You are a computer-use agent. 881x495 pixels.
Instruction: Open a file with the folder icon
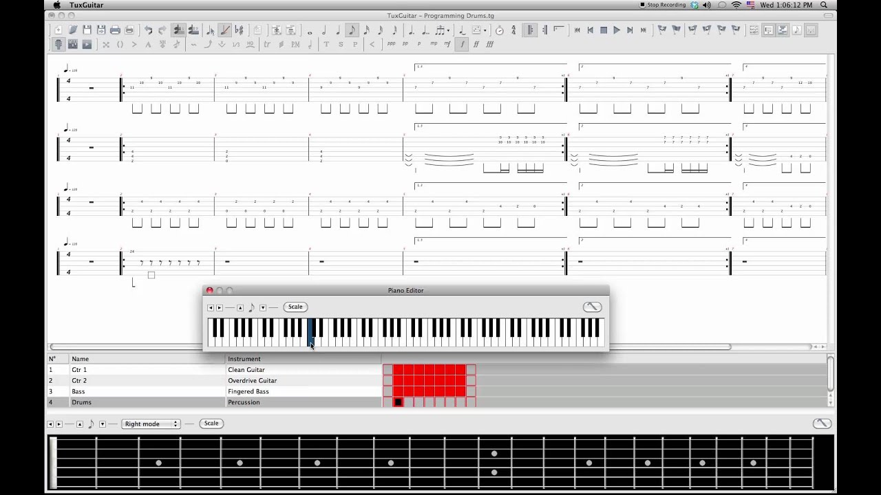[72, 30]
